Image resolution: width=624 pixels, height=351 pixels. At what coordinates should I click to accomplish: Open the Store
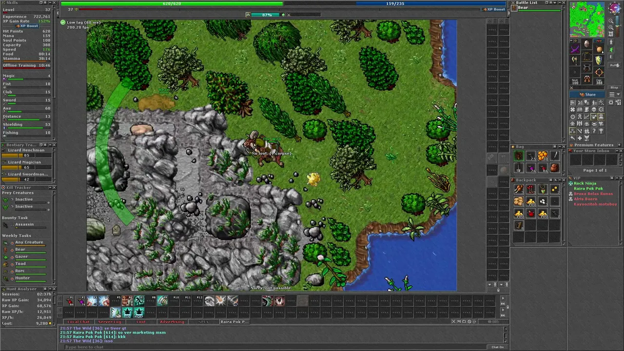587,95
